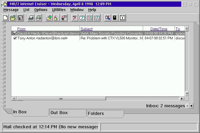Click the grid with red down arrow icon
200x133 pixels.
coord(20,18)
